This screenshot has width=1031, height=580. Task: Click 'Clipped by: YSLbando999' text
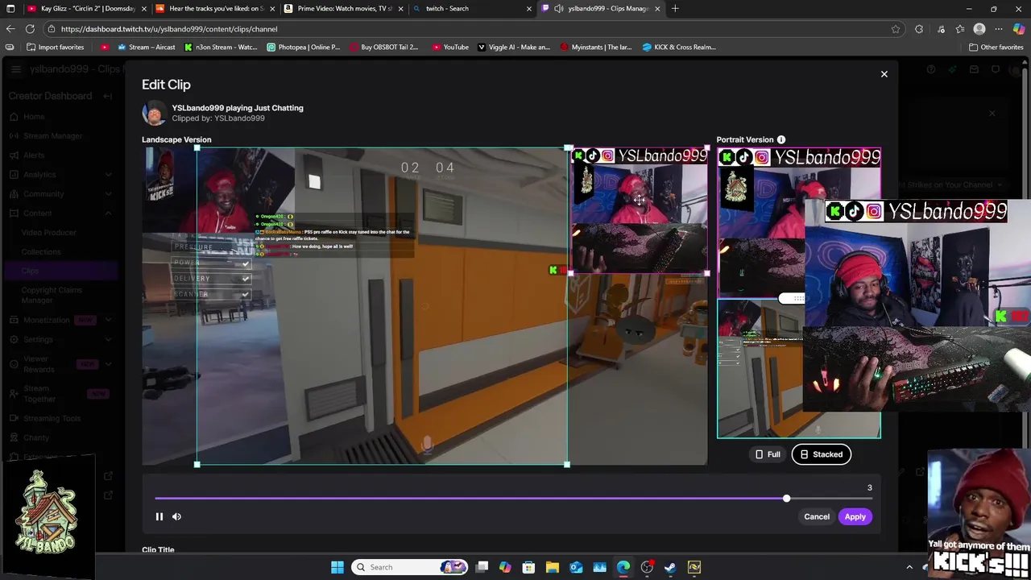point(218,118)
